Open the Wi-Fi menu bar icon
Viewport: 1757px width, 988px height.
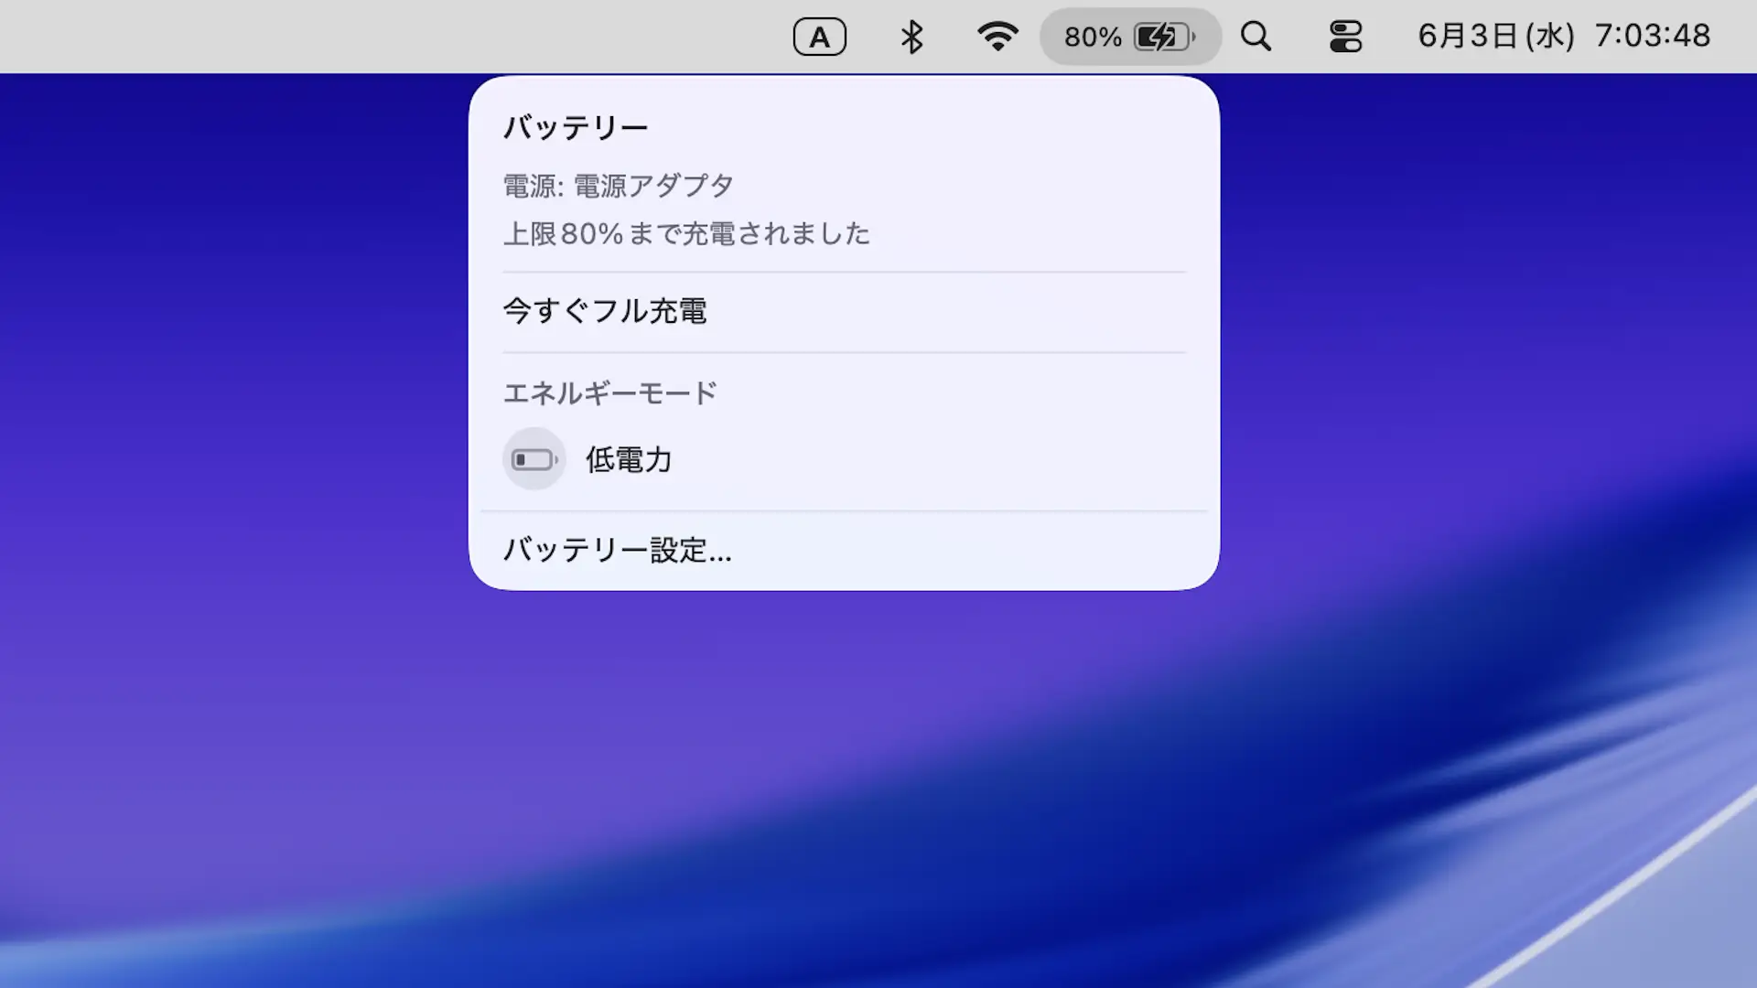click(x=997, y=37)
